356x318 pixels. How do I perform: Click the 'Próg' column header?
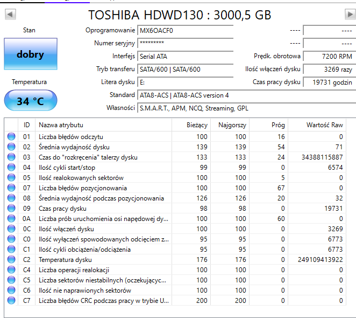tap(278, 125)
